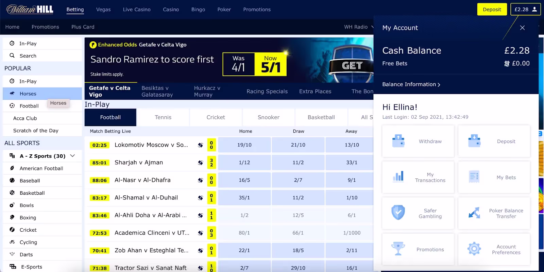The width and height of the screenshot is (544, 272).
Task: Open the Live Casino menu item
Action: (x=137, y=9)
